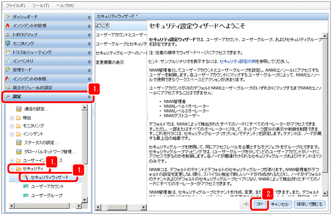Open the セキュリティ設定の例 link
This screenshot has height=215, width=332.
click(x=238, y=61)
